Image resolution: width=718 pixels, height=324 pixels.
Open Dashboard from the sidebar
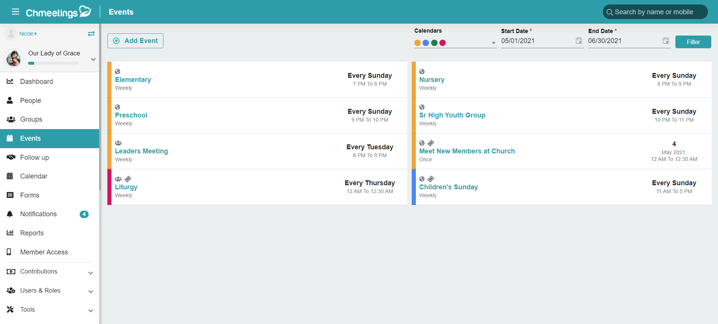click(49, 81)
